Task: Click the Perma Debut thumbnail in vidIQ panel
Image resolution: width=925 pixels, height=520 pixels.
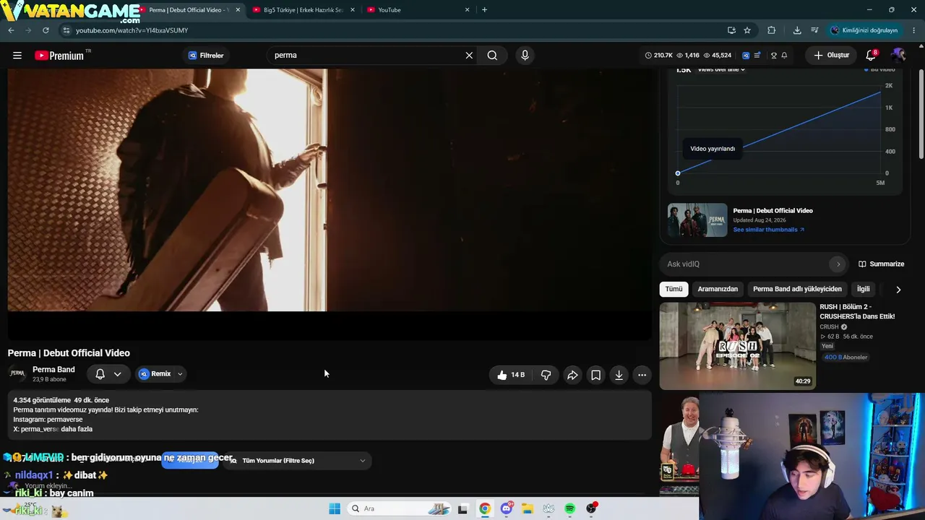Action: (697, 220)
